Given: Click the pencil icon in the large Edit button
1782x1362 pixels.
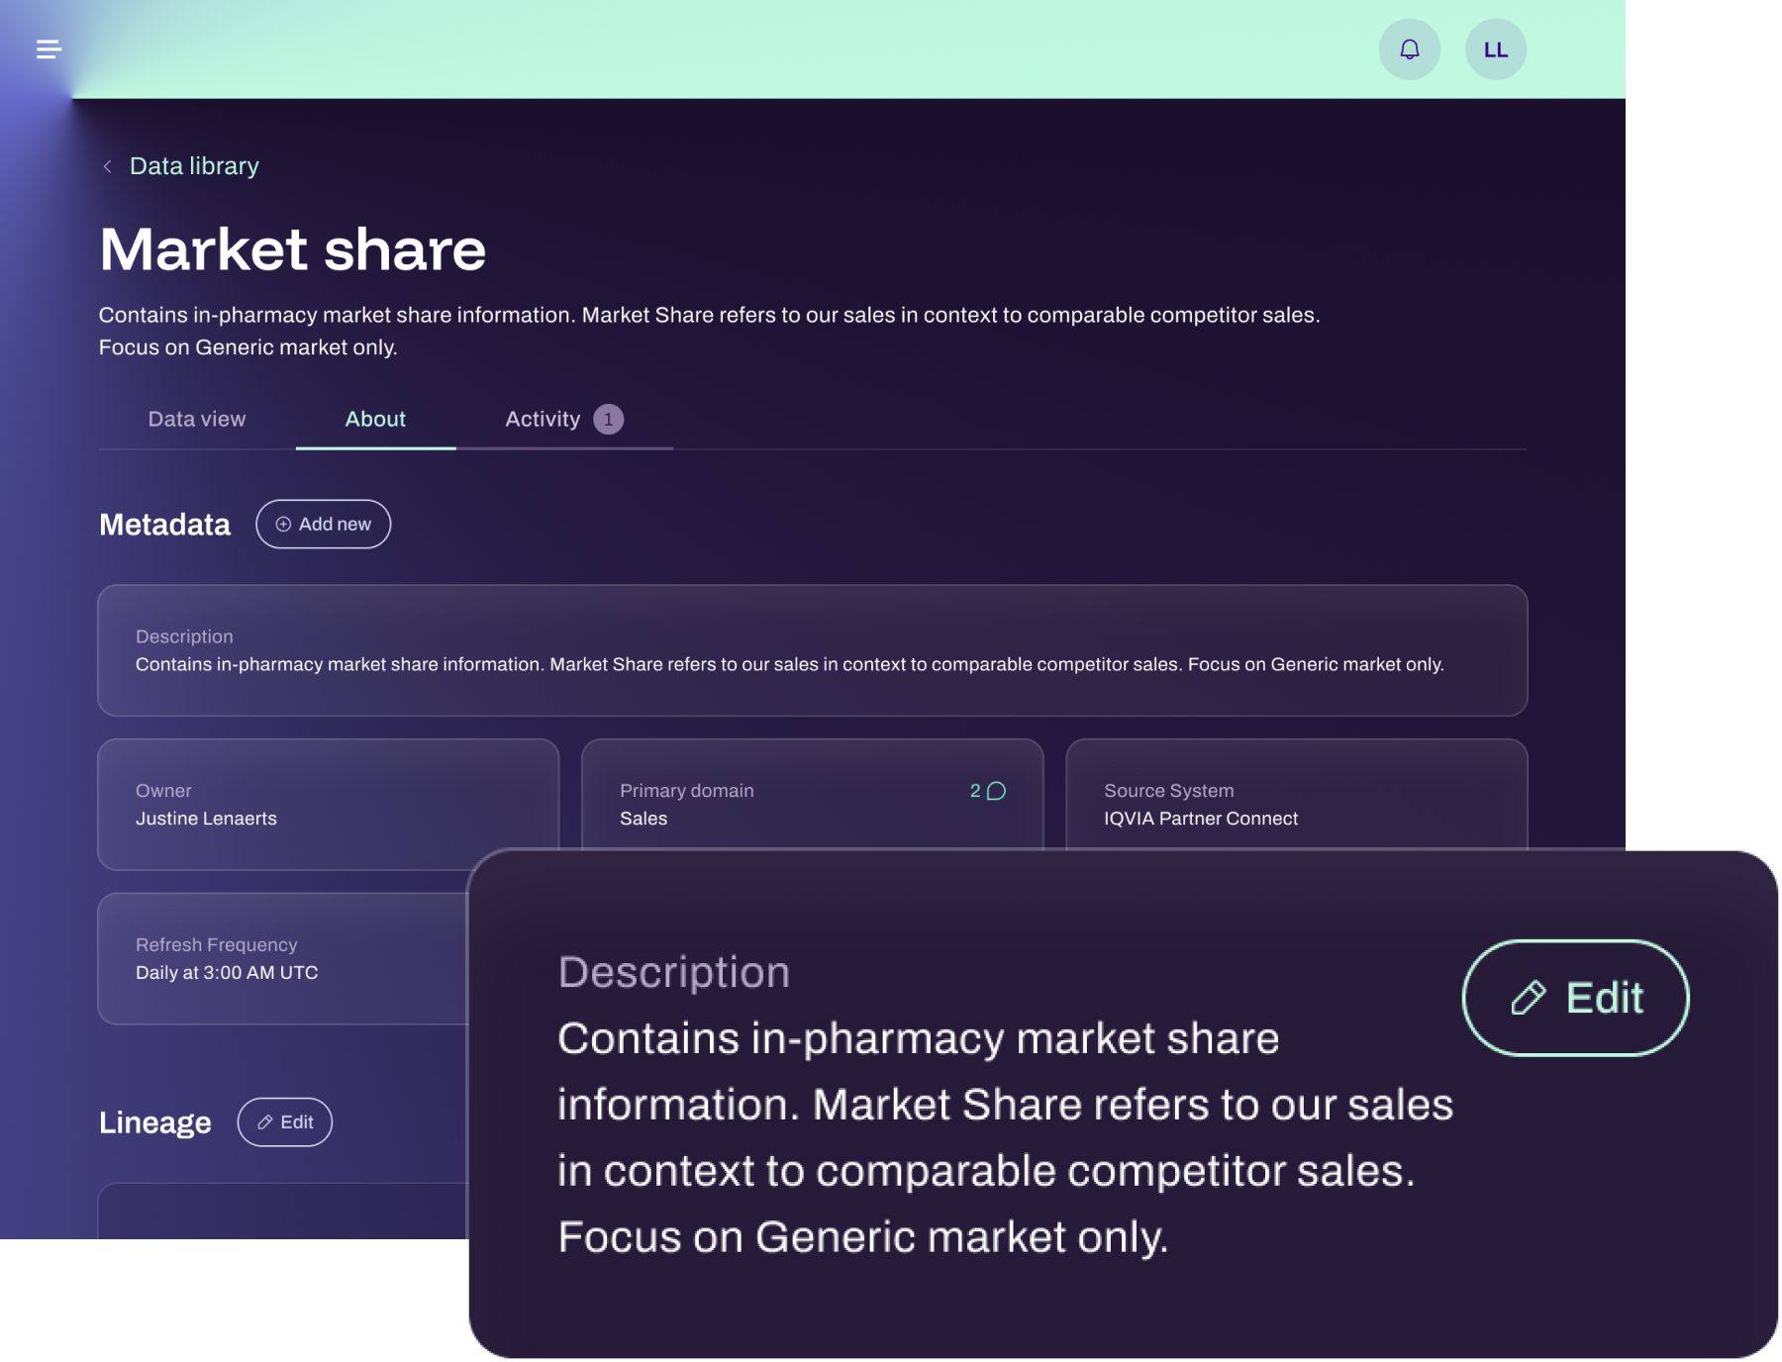Looking at the screenshot, I should pyautogui.click(x=1528, y=998).
